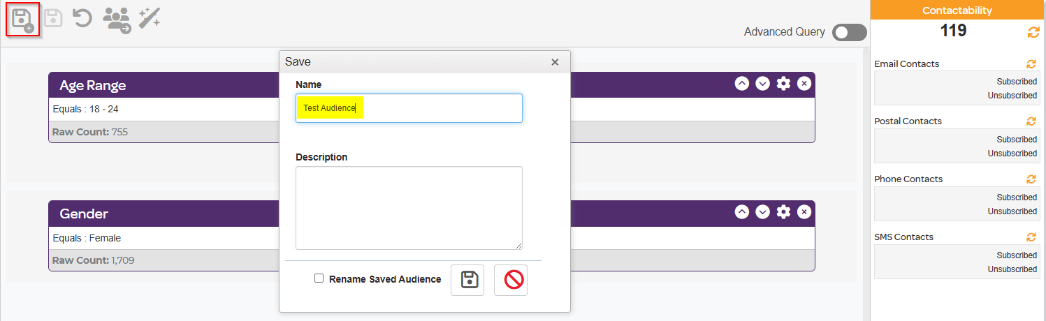The image size is (1046, 321).
Task: Refresh the SMS Contacts counts
Action: (1031, 237)
